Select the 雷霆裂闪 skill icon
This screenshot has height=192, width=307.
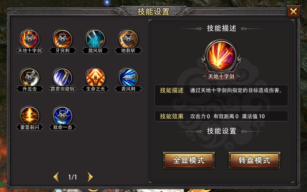pos(30,116)
